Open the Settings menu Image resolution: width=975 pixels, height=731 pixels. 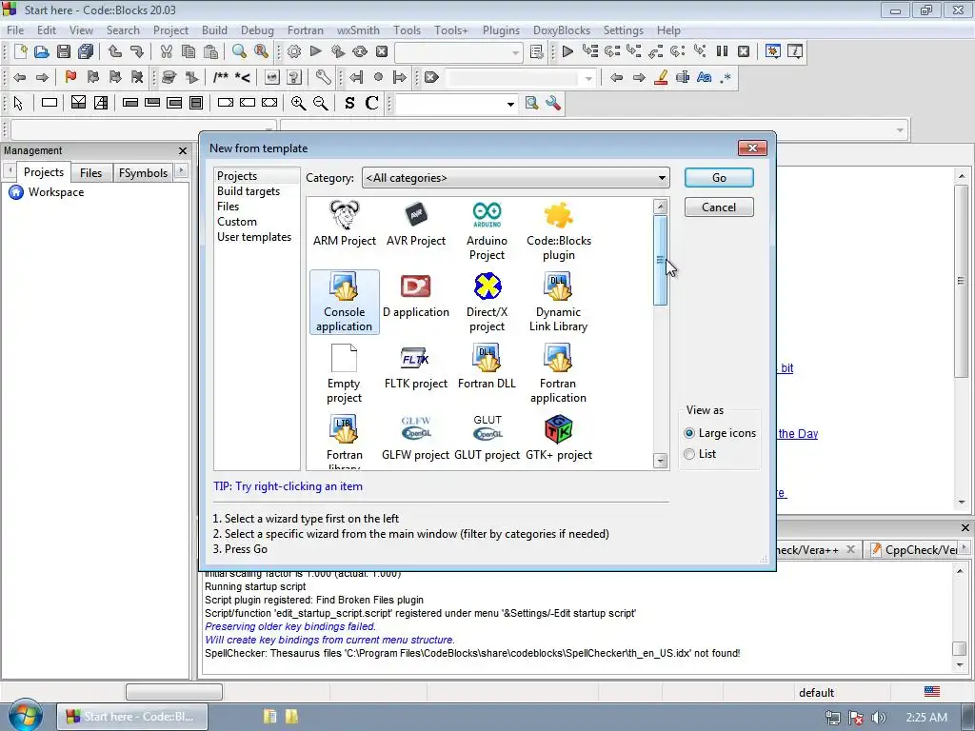click(623, 30)
